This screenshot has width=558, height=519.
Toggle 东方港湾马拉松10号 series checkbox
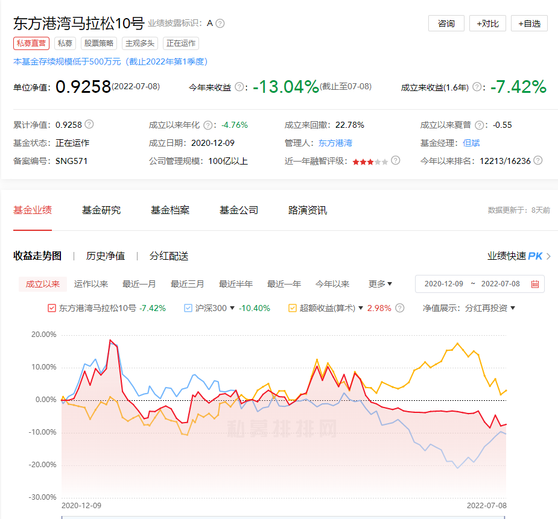click(52, 308)
